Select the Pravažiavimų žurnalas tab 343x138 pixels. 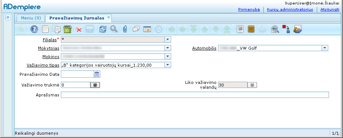[77, 18]
